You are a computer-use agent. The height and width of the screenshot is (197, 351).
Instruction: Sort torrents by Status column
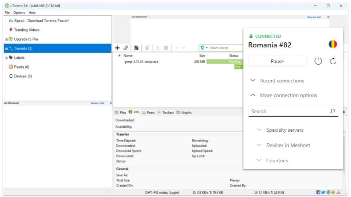[234, 55]
